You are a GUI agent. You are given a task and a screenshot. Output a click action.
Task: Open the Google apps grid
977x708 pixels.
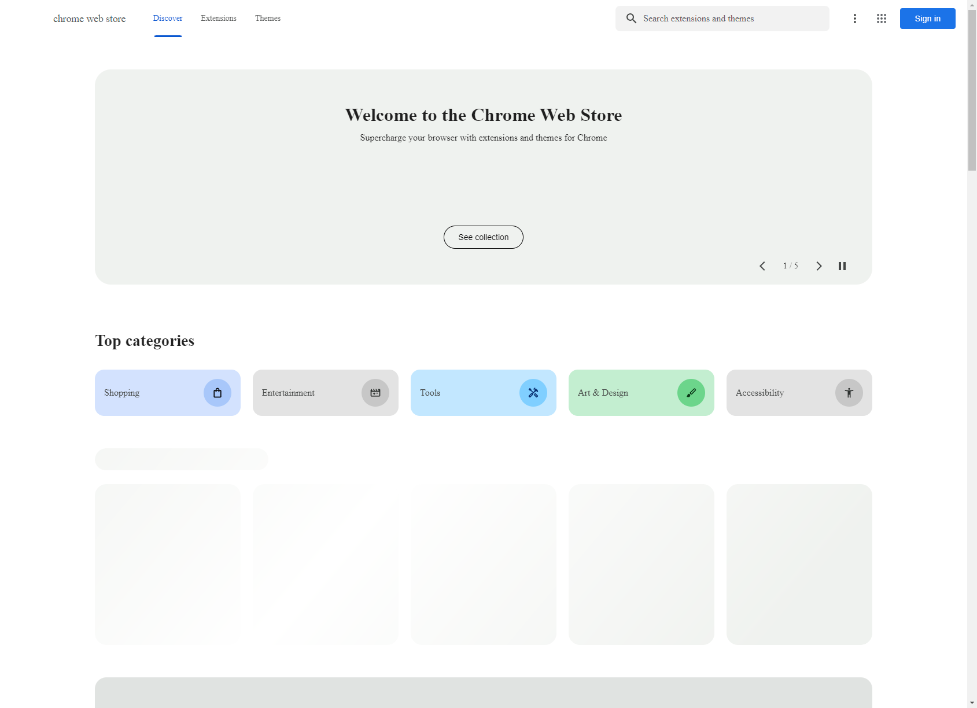click(881, 19)
